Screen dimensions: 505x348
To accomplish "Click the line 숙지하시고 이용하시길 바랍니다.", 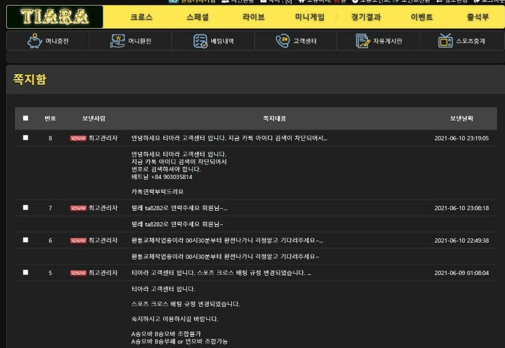I will pyautogui.click(x=175, y=319).
